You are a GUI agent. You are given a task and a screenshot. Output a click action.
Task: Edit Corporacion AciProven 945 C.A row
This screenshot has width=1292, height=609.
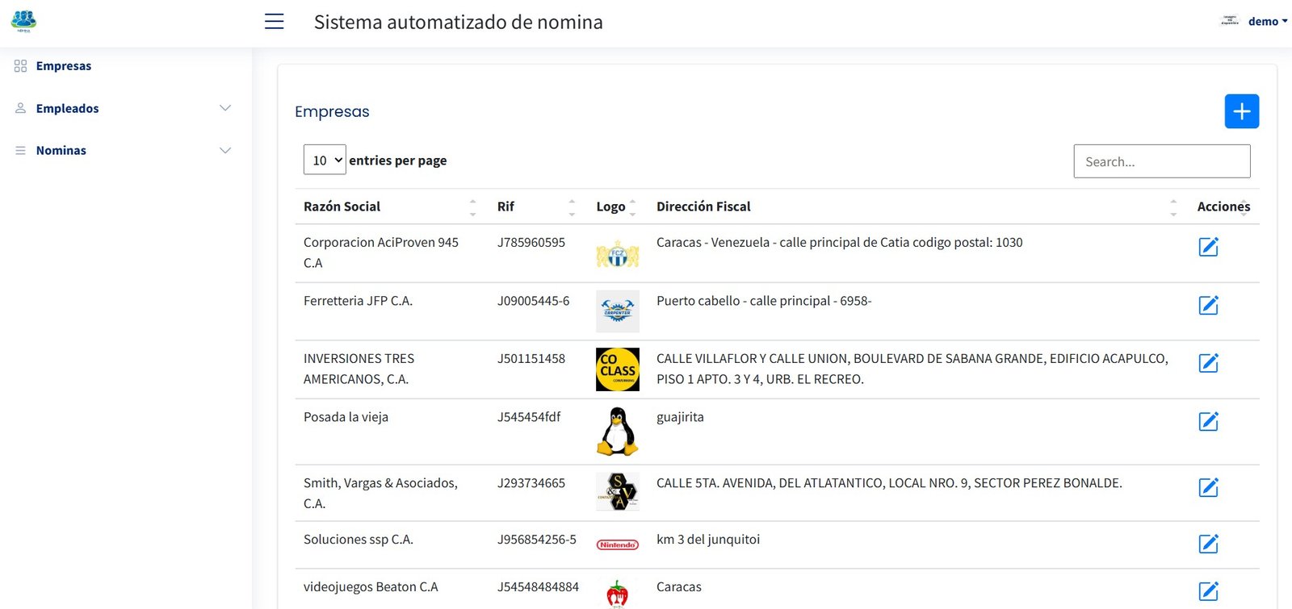1208,247
